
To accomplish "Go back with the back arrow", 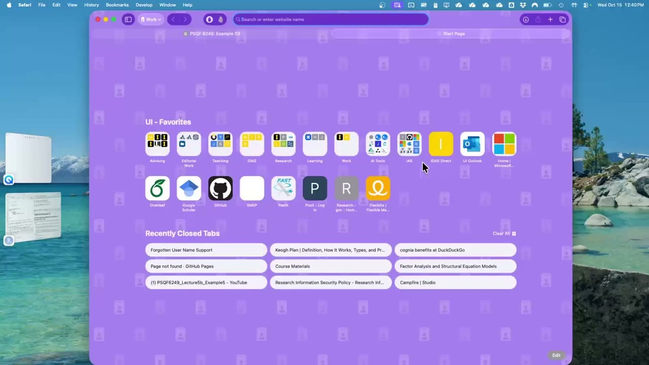I will coord(173,19).
